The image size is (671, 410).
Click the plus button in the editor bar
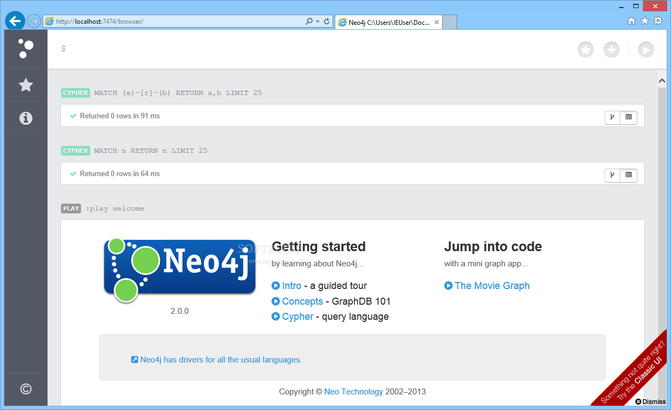611,50
